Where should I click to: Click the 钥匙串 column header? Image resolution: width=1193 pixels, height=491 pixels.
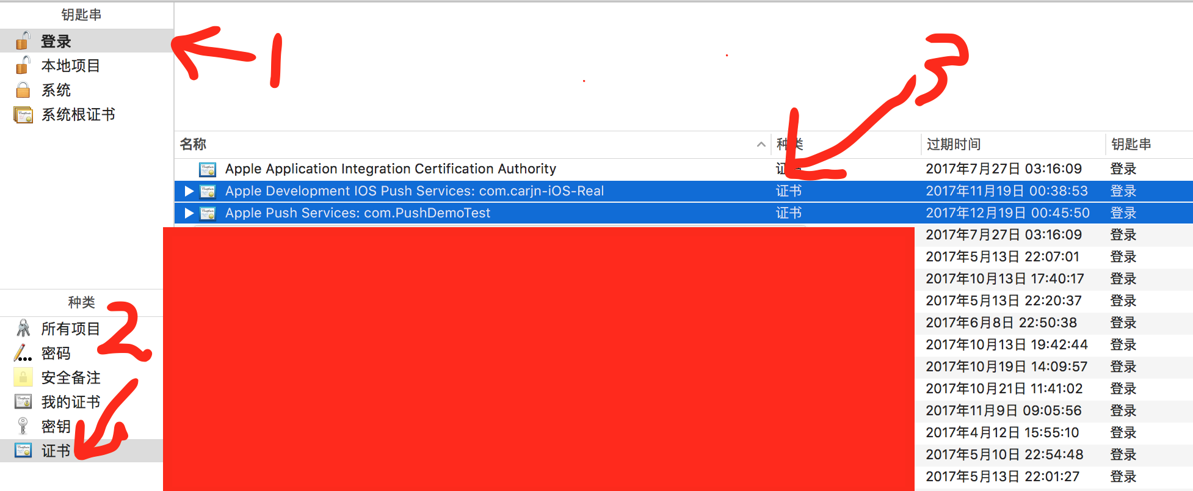click(1131, 145)
